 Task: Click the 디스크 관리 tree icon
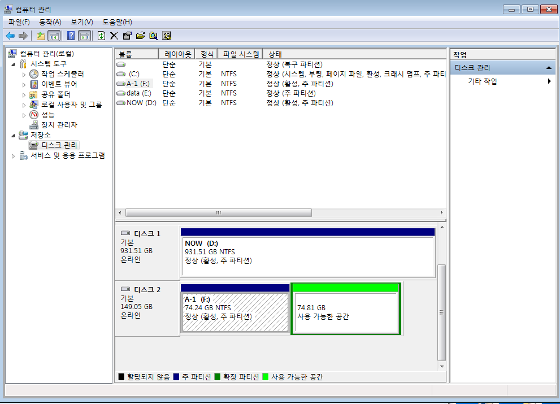pos(34,145)
